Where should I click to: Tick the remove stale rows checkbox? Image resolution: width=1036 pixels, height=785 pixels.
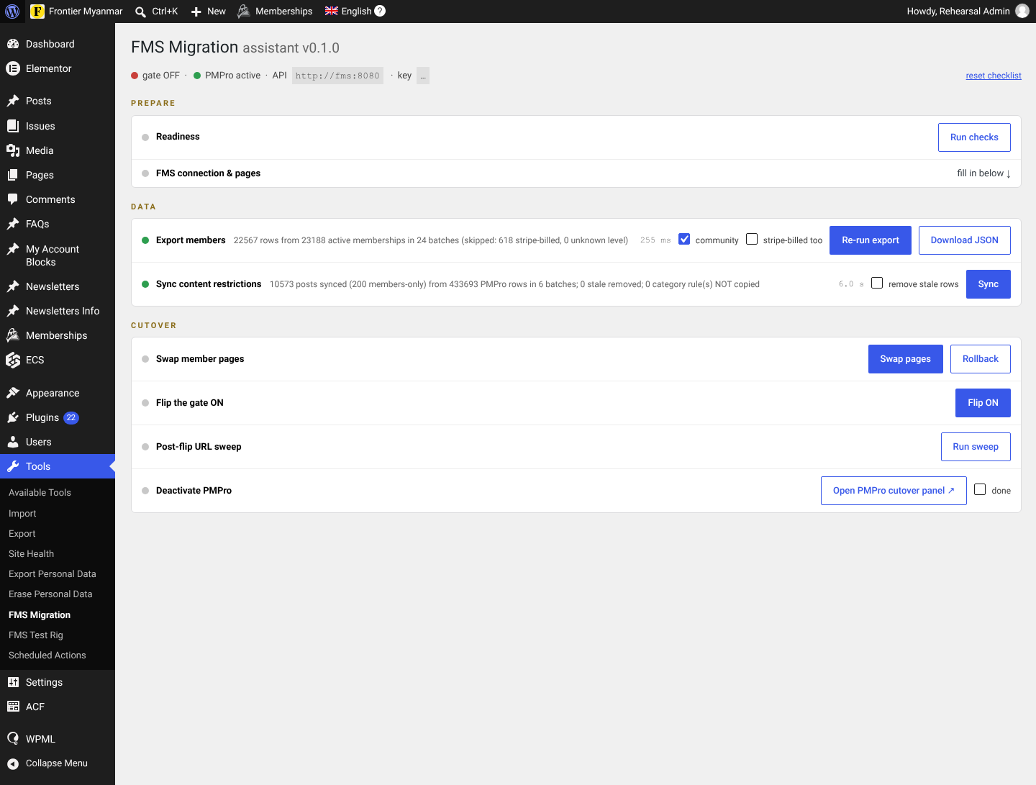coord(877,283)
